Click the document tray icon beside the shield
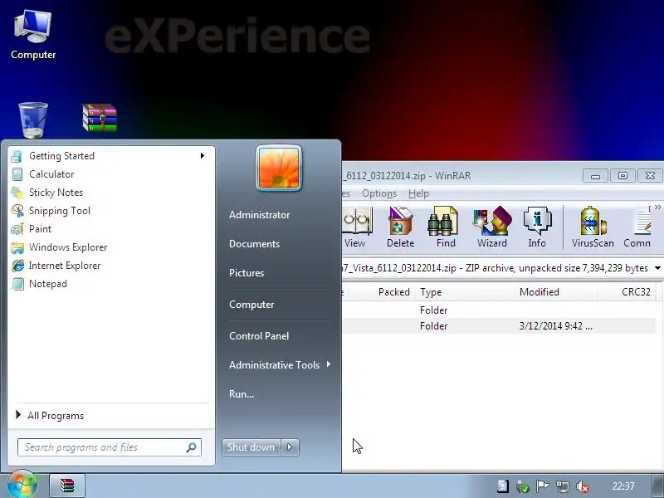The image size is (664, 498). (503, 486)
